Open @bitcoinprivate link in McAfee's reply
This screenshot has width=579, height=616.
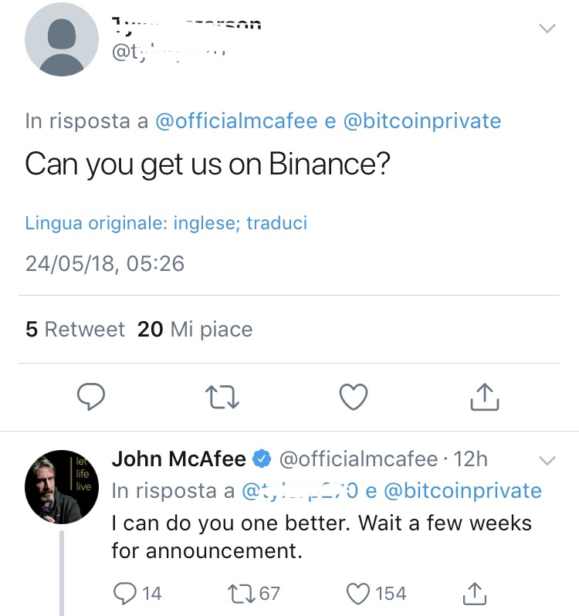click(x=462, y=490)
